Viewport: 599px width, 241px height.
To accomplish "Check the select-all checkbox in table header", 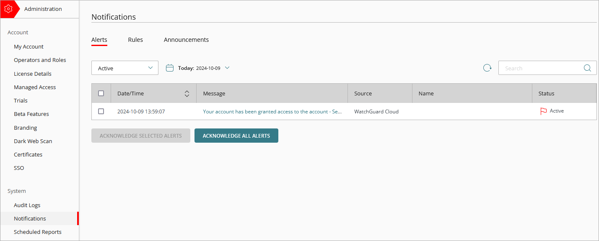I will click(x=101, y=93).
